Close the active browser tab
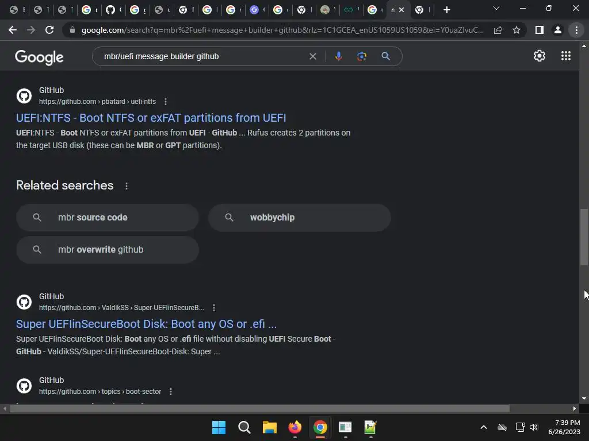This screenshot has height=441, width=589. [x=401, y=10]
